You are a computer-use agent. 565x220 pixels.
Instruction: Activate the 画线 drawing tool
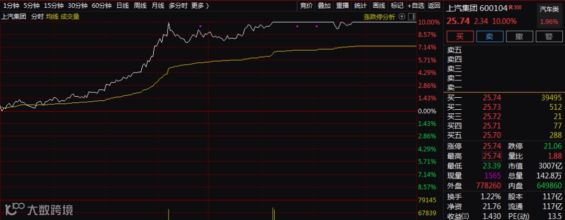click(x=379, y=5)
